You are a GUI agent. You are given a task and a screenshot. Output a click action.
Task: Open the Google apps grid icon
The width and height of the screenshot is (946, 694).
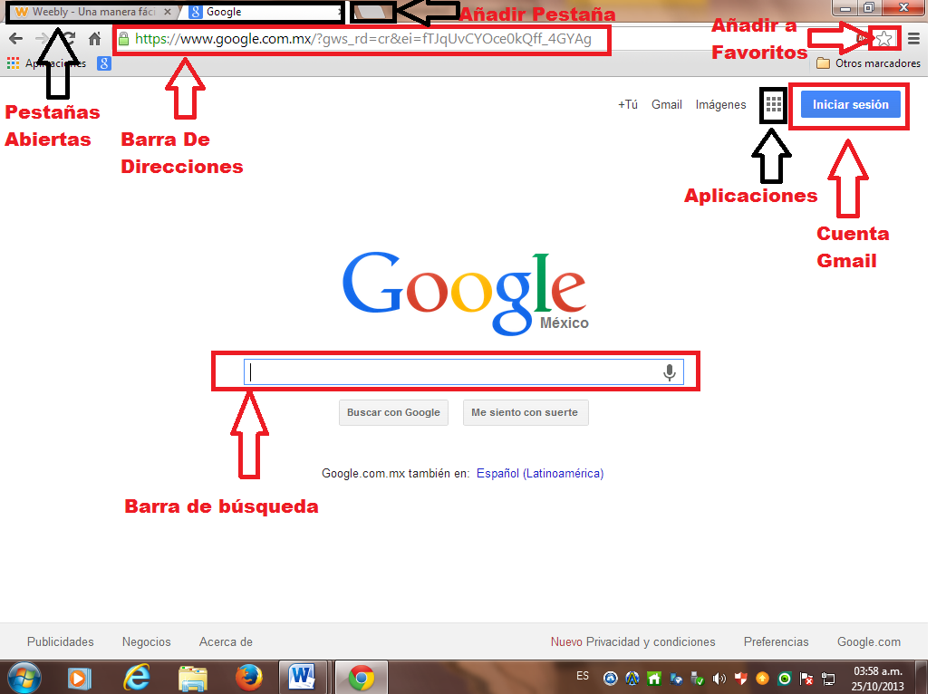(x=773, y=105)
